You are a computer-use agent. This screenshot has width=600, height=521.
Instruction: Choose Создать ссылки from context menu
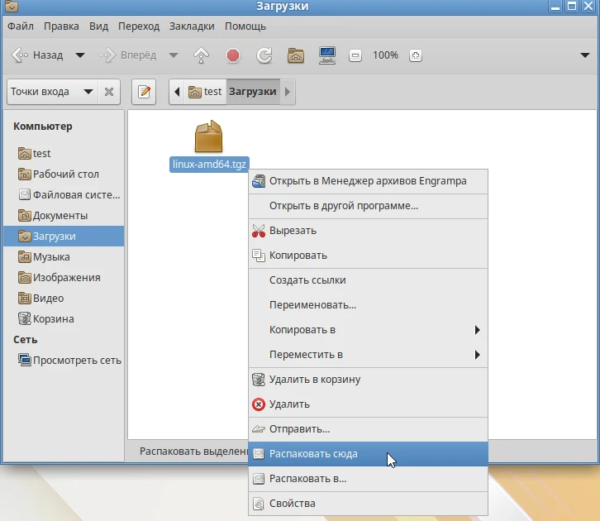(x=368, y=280)
